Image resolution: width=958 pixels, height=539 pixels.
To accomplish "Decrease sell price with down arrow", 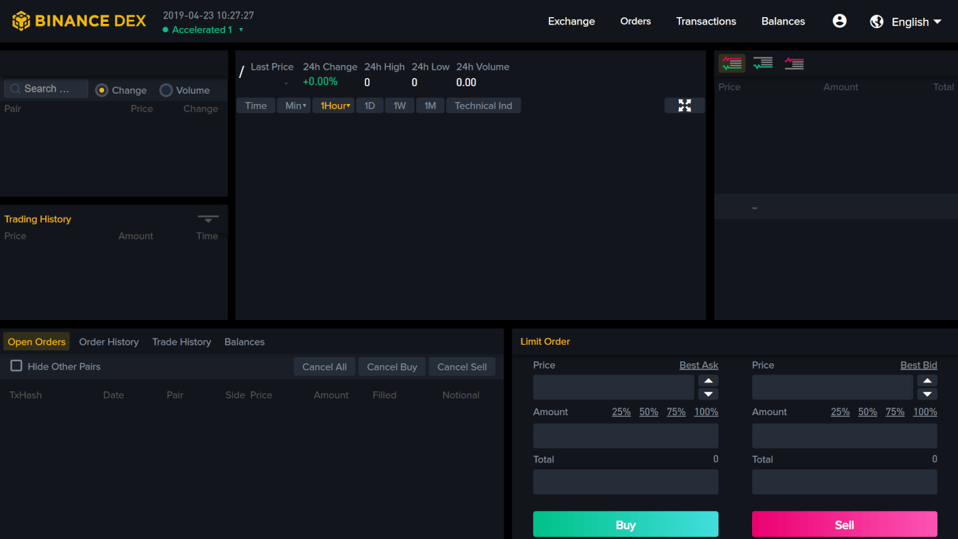I will point(927,394).
